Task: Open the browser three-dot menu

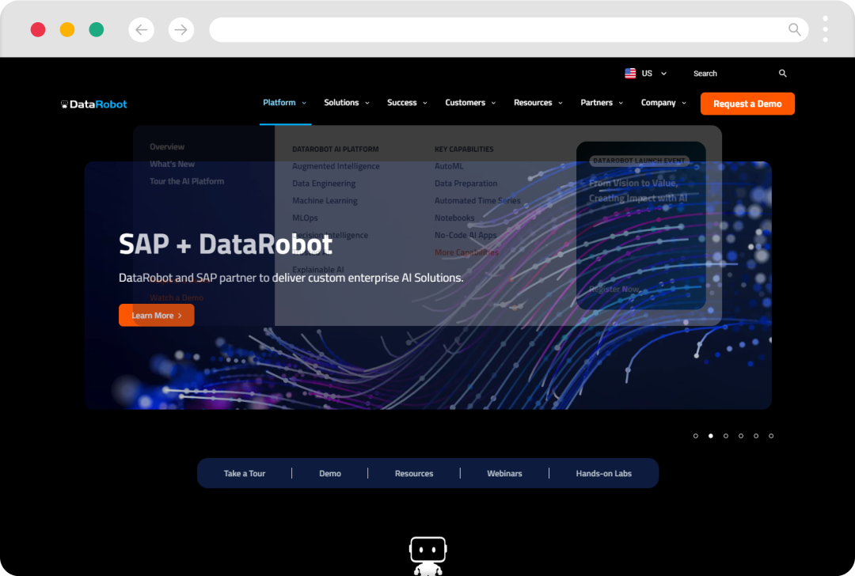Action: pos(825,29)
